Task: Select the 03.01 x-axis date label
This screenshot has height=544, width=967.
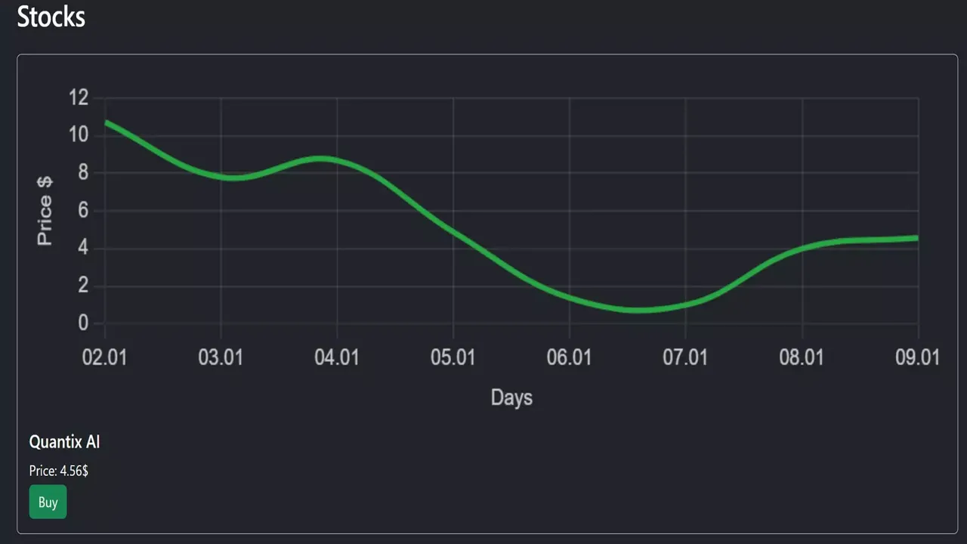Action: (221, 357)
